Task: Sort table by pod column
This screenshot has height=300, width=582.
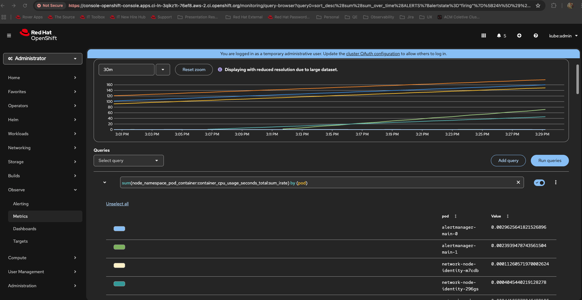Action: pos(456,216)
